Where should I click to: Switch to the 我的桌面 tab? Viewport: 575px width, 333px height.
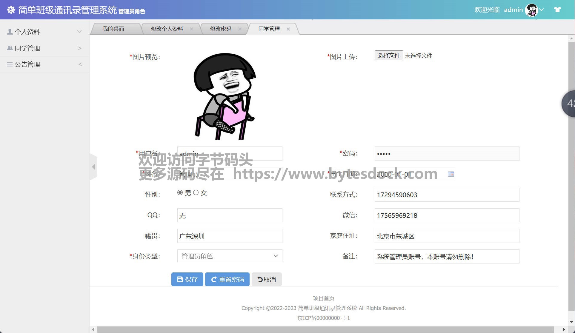point(113,29)
